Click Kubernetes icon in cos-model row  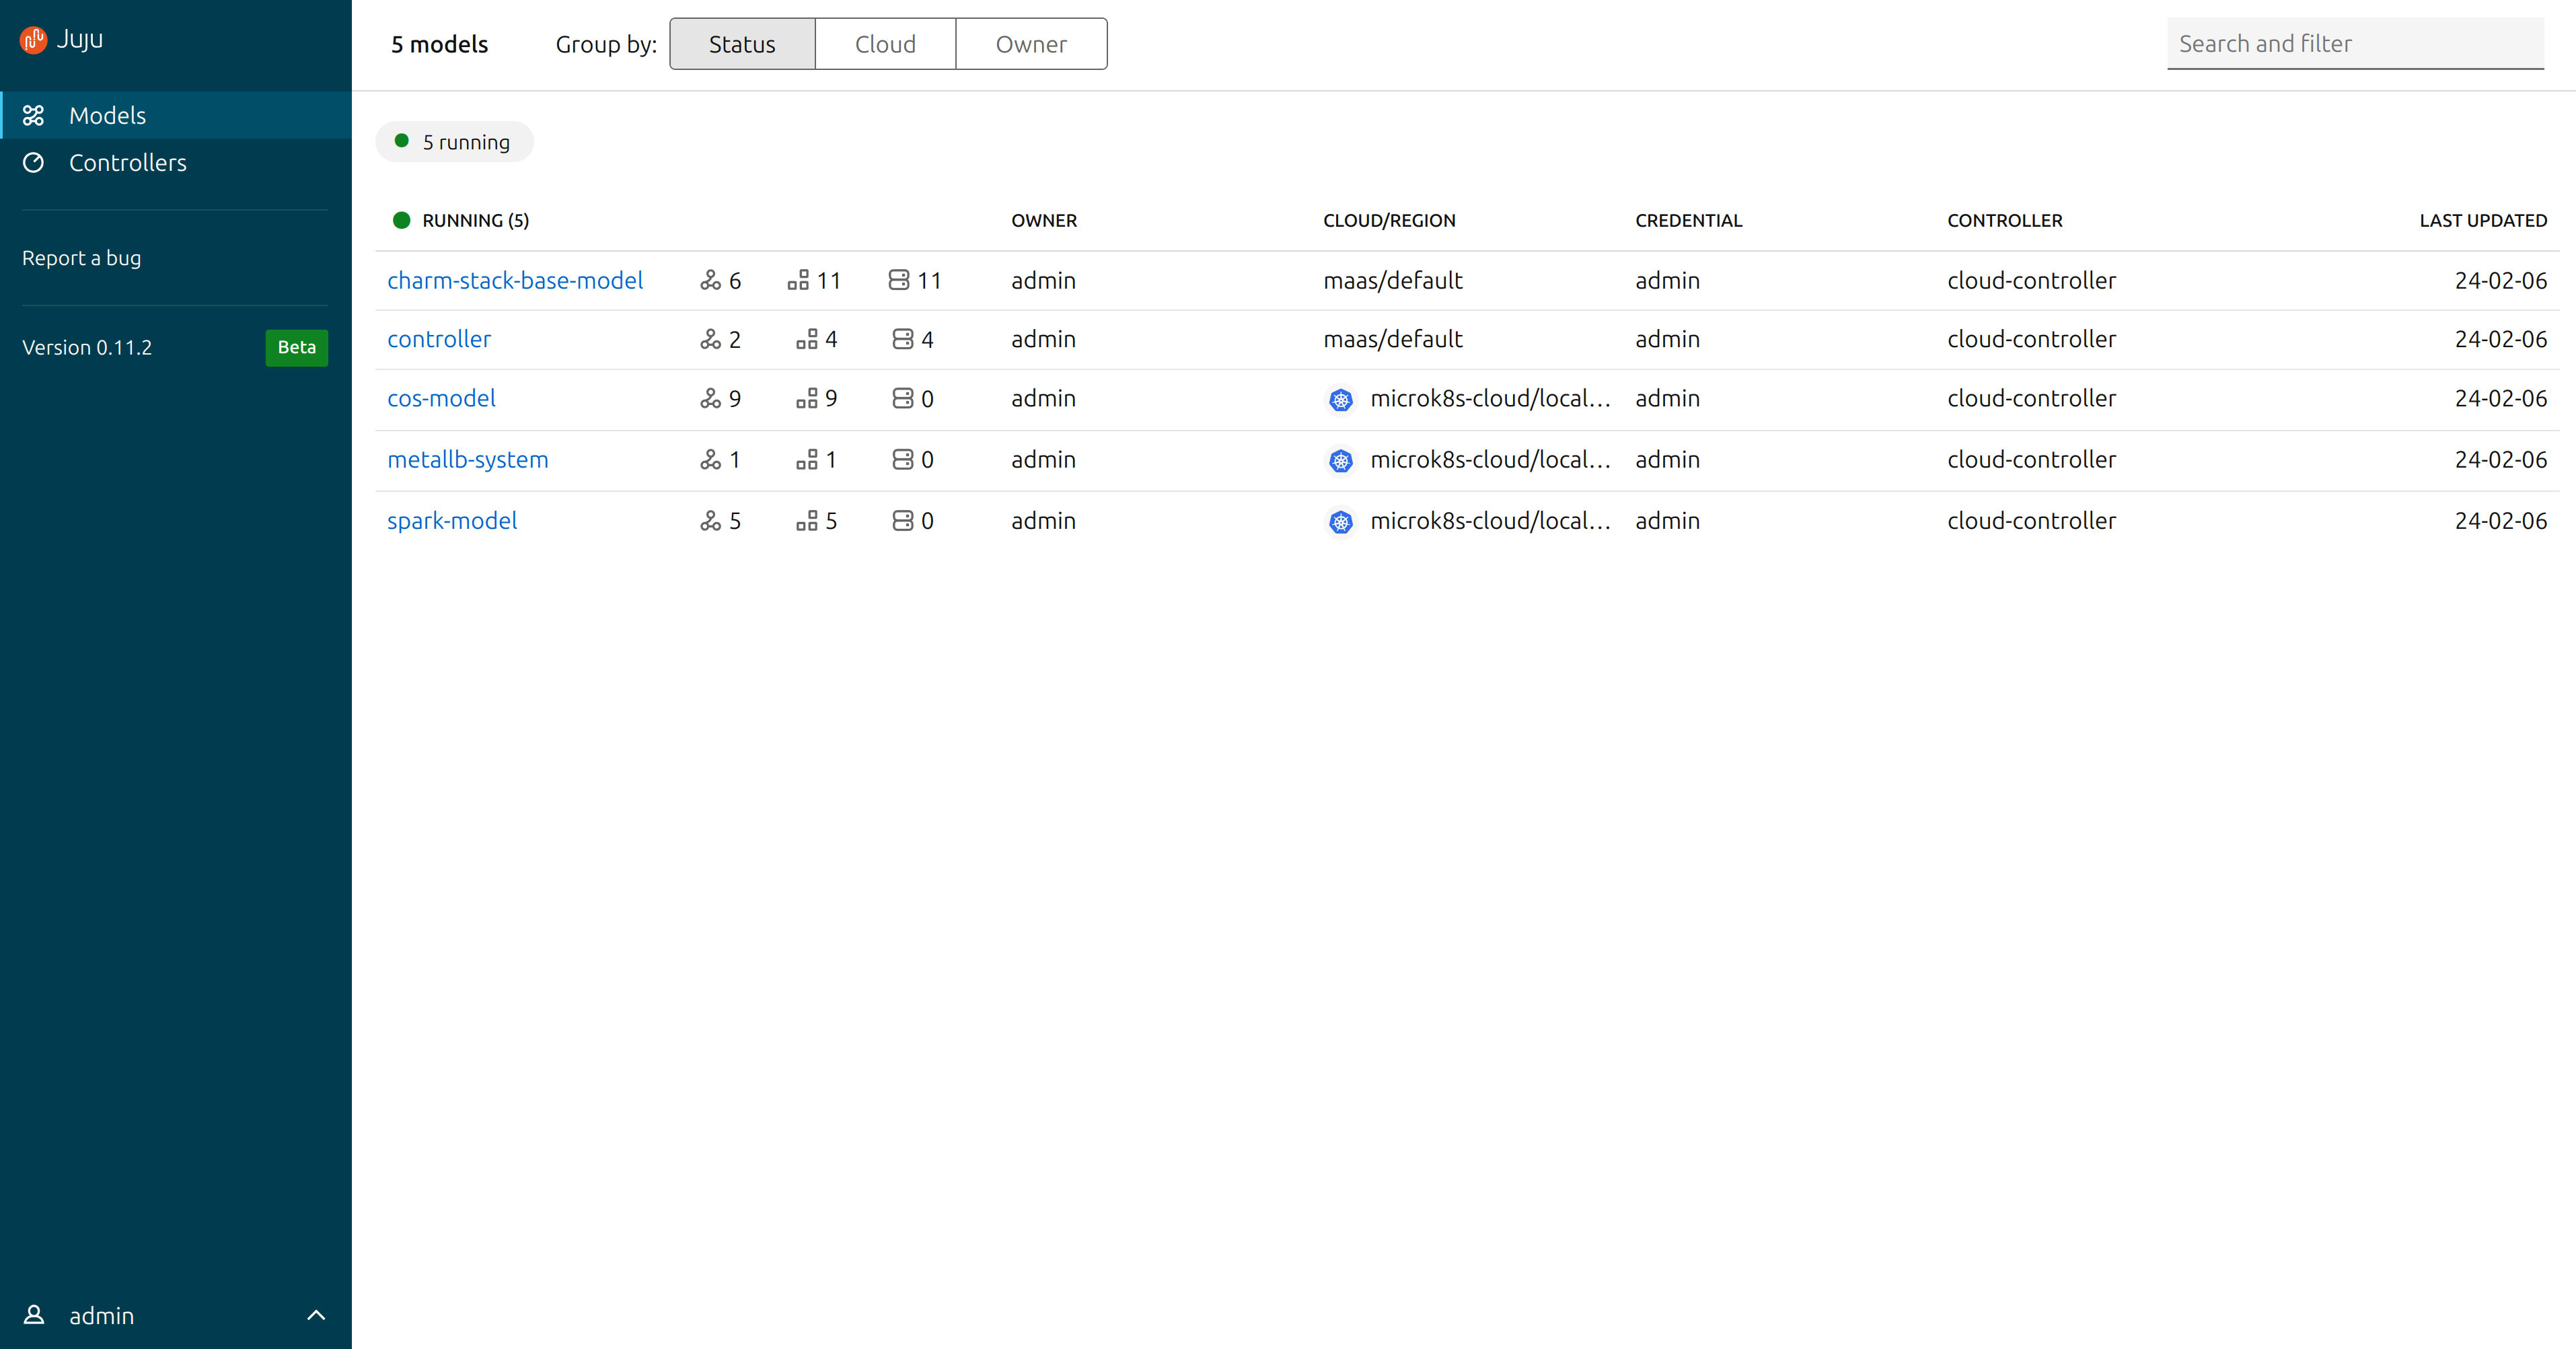[x=1341, y=400]
